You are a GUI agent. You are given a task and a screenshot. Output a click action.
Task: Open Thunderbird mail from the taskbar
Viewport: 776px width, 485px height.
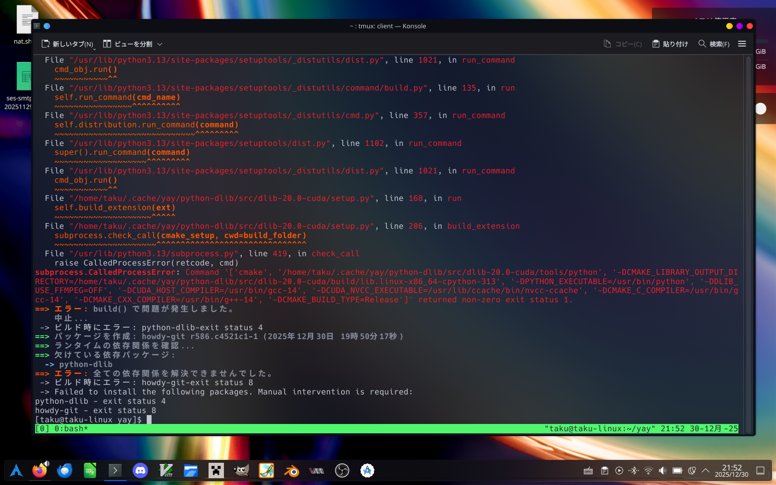click(x=65, y=470)
